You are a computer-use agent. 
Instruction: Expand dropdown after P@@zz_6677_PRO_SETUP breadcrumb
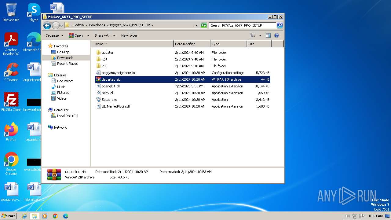152,25
